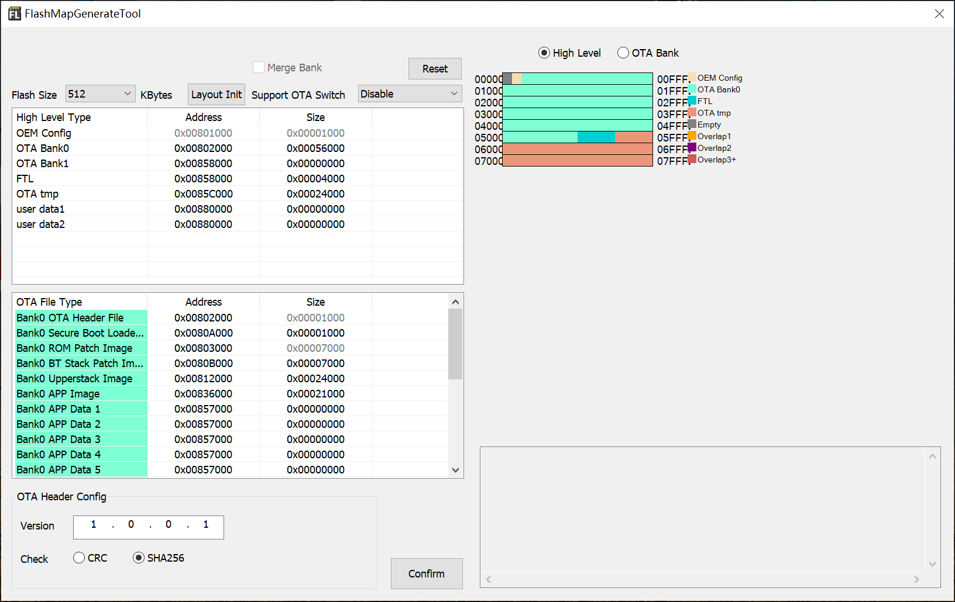
Task: Open the Flash Size dropdown
Action: [x=100, y=94]
